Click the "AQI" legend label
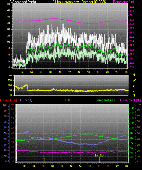 pyautogui.click(x=67, y=100)
